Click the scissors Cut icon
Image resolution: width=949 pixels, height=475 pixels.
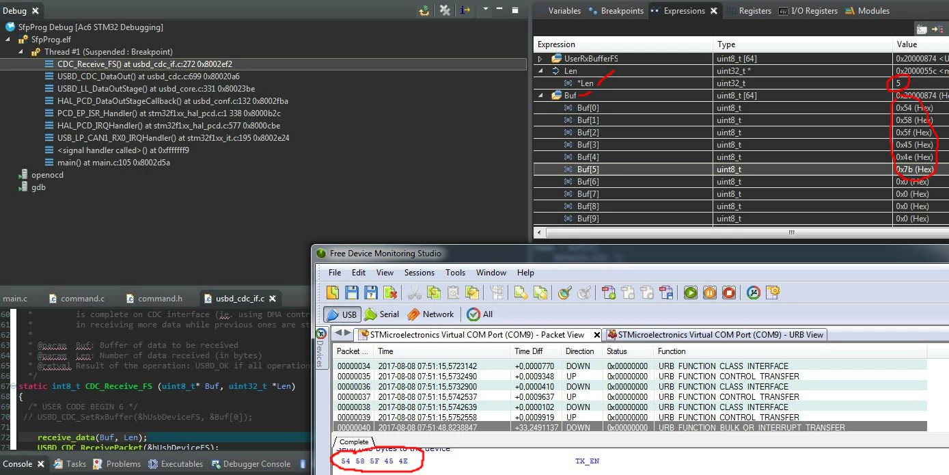(414, 293)
